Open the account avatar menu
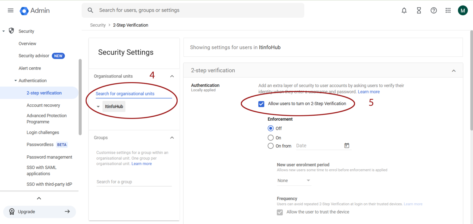Image resolution: width=473 pixels, height=224 pixels. (463, 10)
